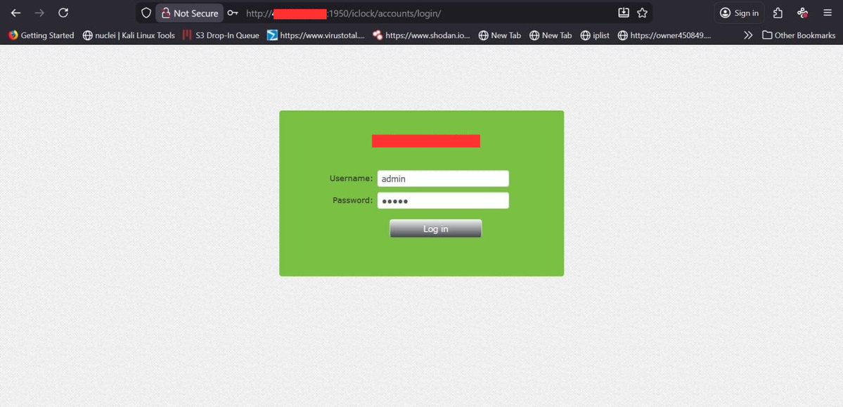Viewport: 843px width, 407px height.
Task: Open the shodan.io bookmark
Action: coord(422,35)
